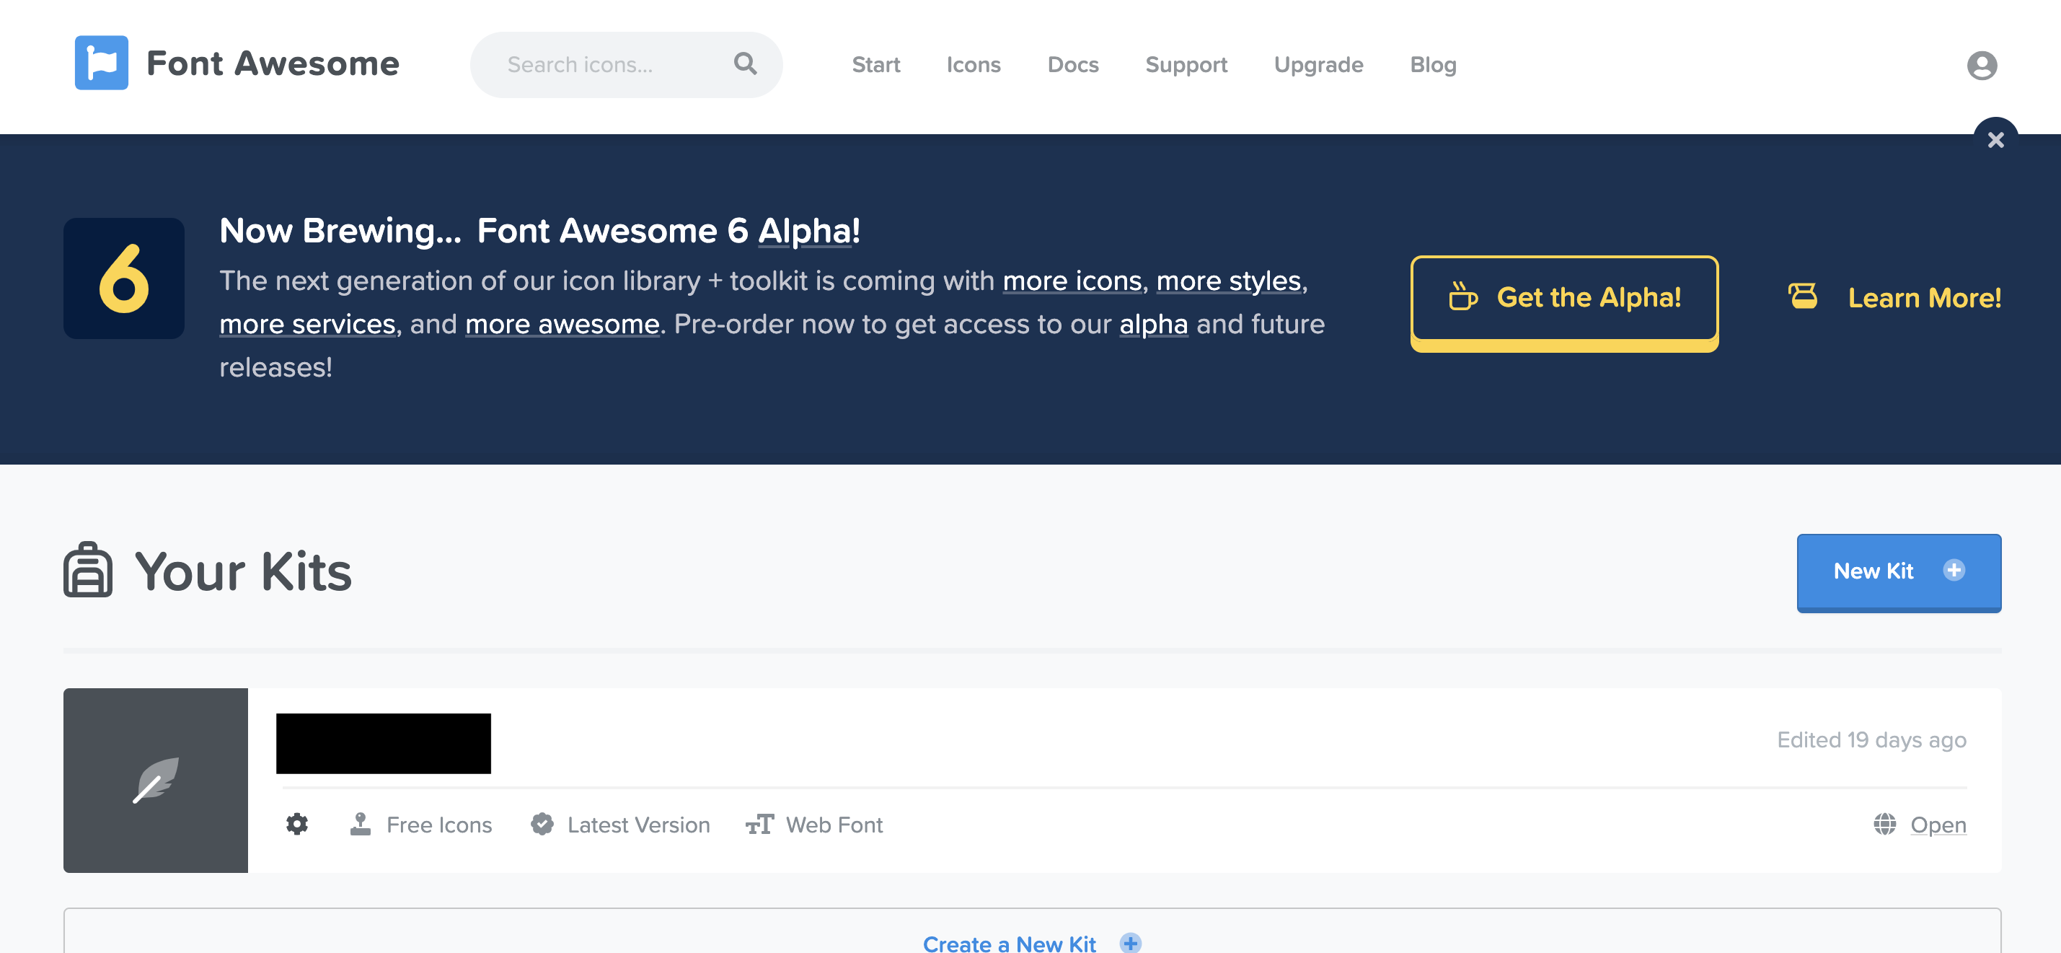Click the 'Latest Version' label
This screenshot has width=2061, height=953.
click(x=637, y=825)
